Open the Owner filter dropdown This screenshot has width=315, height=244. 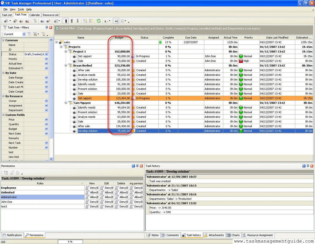(x=46, y=101)
